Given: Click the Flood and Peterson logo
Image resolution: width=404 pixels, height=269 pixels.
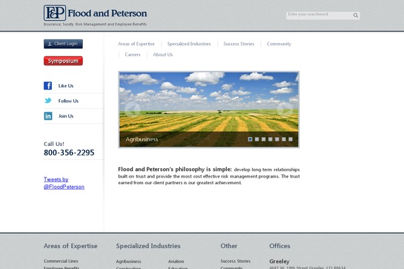Looking at the screenshot, I should (x=96, y=13).
